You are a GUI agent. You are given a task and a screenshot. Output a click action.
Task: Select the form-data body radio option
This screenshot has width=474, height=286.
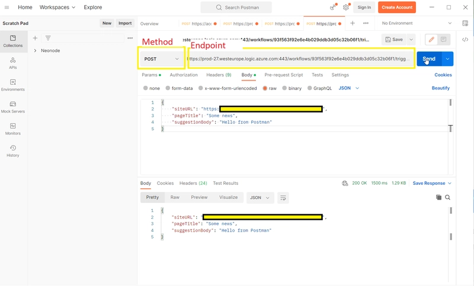168,88
